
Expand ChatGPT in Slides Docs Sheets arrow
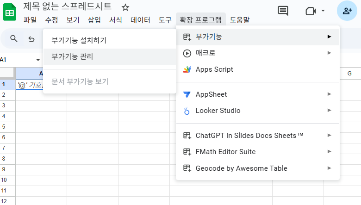(330, 135)
